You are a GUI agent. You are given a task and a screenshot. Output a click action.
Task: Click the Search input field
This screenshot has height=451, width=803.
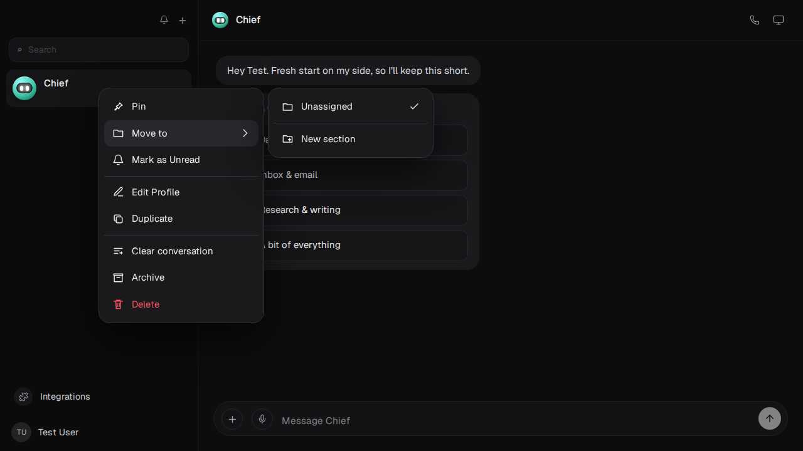(98, 49)
